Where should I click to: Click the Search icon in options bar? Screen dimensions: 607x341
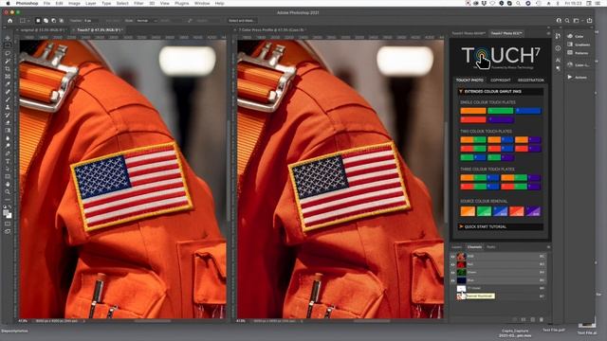(x=567, y=21)
